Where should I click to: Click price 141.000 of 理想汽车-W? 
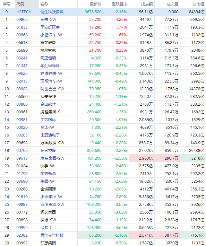(x=94, y=81)
